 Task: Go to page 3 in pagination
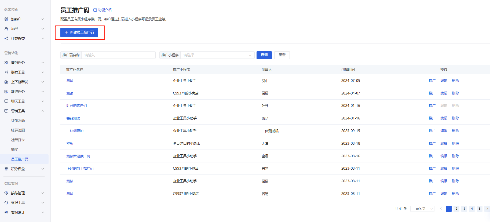464,209
